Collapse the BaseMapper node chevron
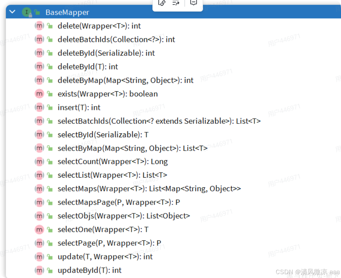341x278 pixels. 12,12
